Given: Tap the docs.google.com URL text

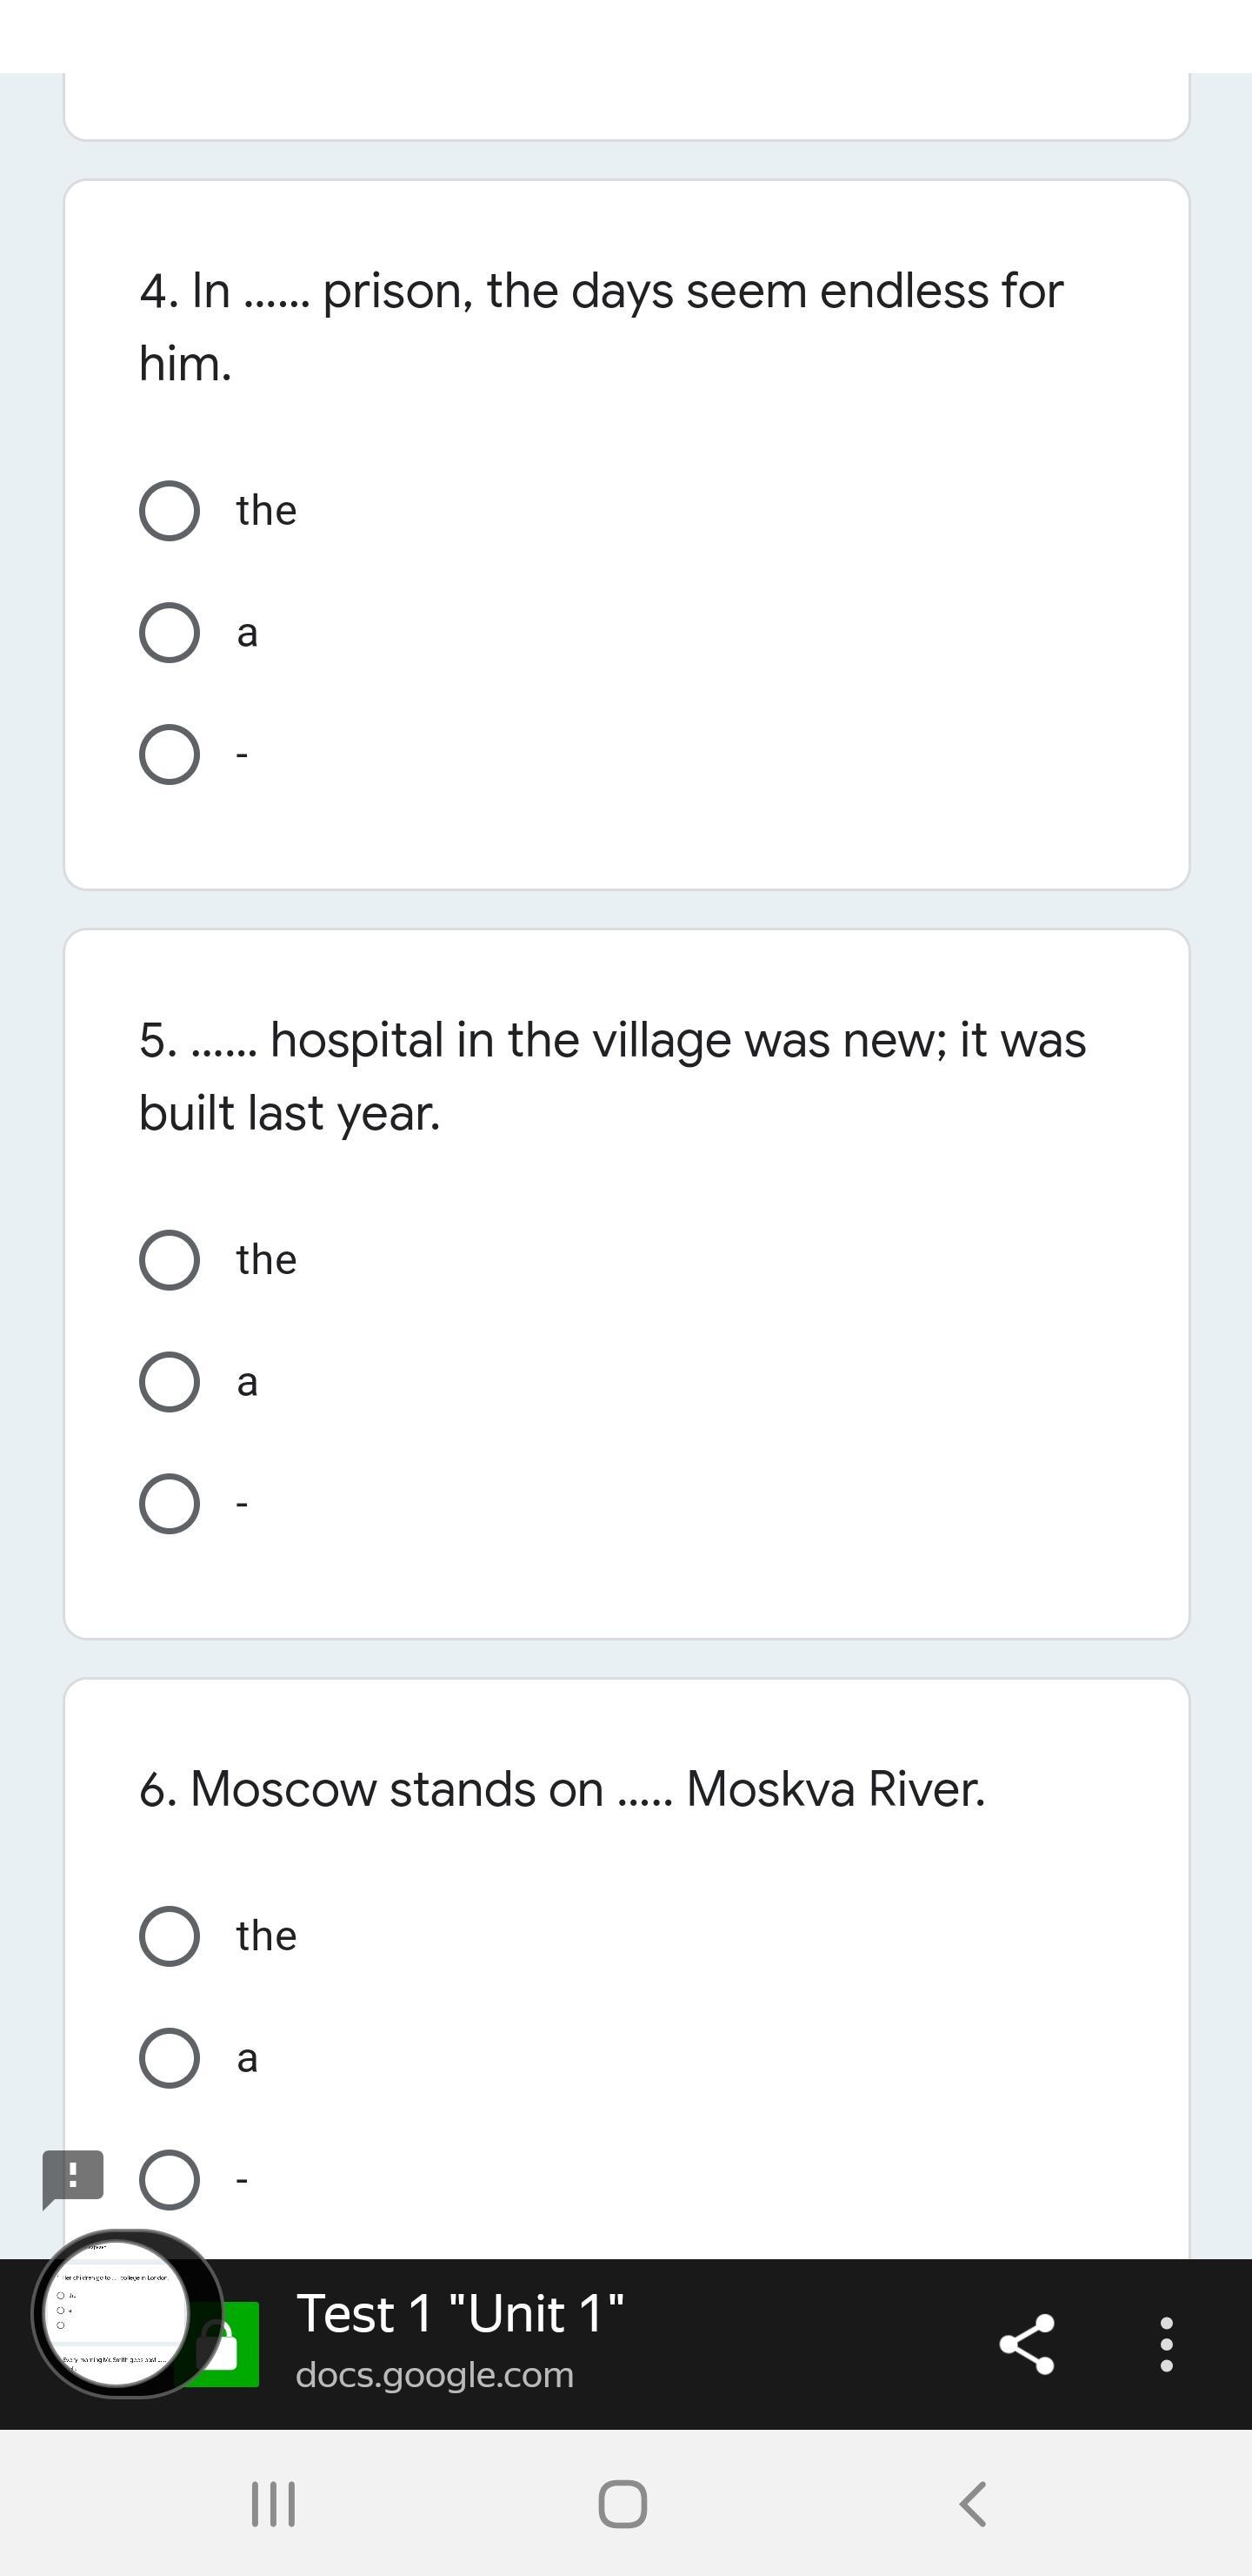Looking at the screenshot, I should point(435,2375).
